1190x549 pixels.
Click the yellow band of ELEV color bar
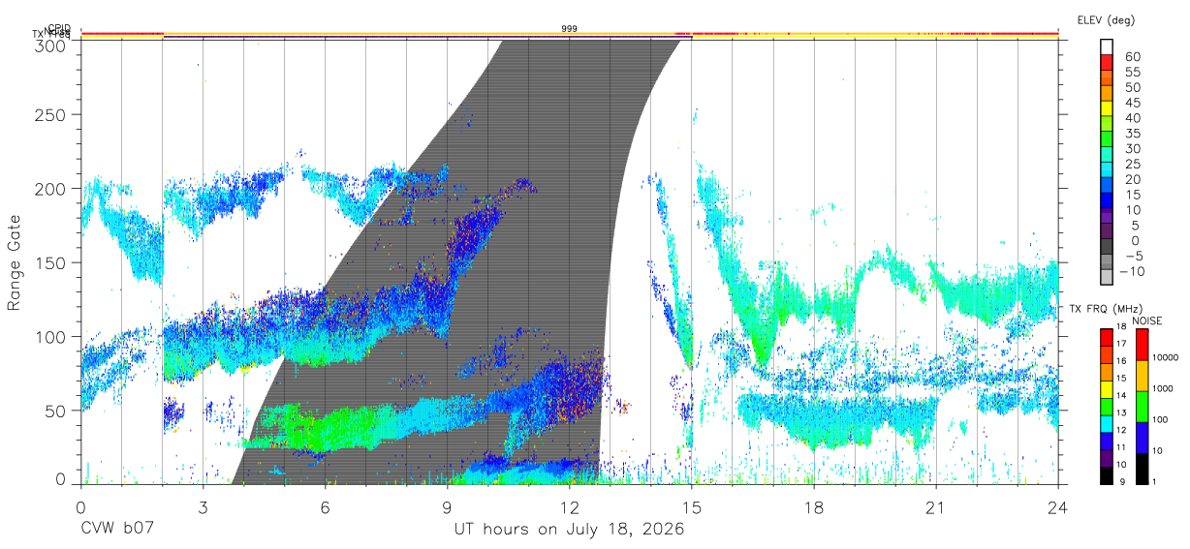[x=1107, y=107]
